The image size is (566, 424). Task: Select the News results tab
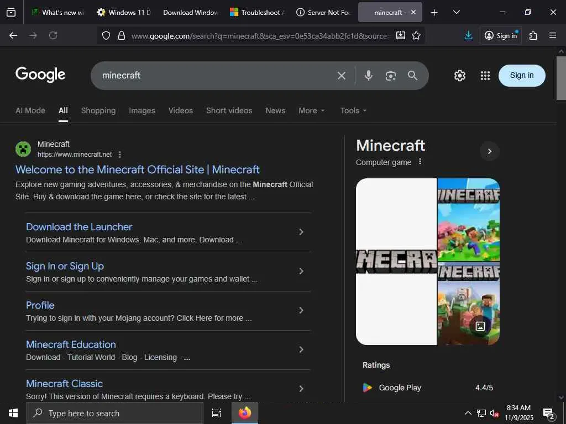pos(275,110)
